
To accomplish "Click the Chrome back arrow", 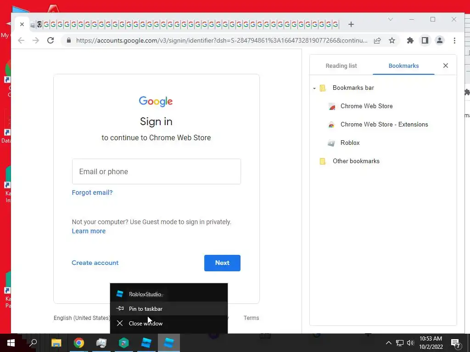I will (21, 40).
